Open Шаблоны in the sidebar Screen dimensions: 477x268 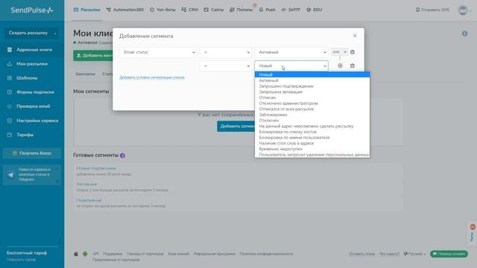click(27, 78)
